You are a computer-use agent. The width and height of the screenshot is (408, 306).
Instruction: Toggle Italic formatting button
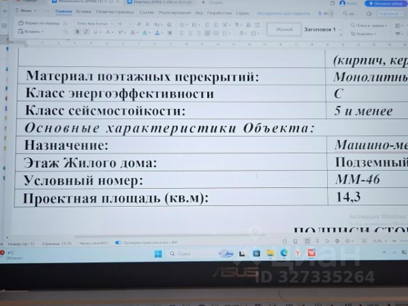(86, 32)
